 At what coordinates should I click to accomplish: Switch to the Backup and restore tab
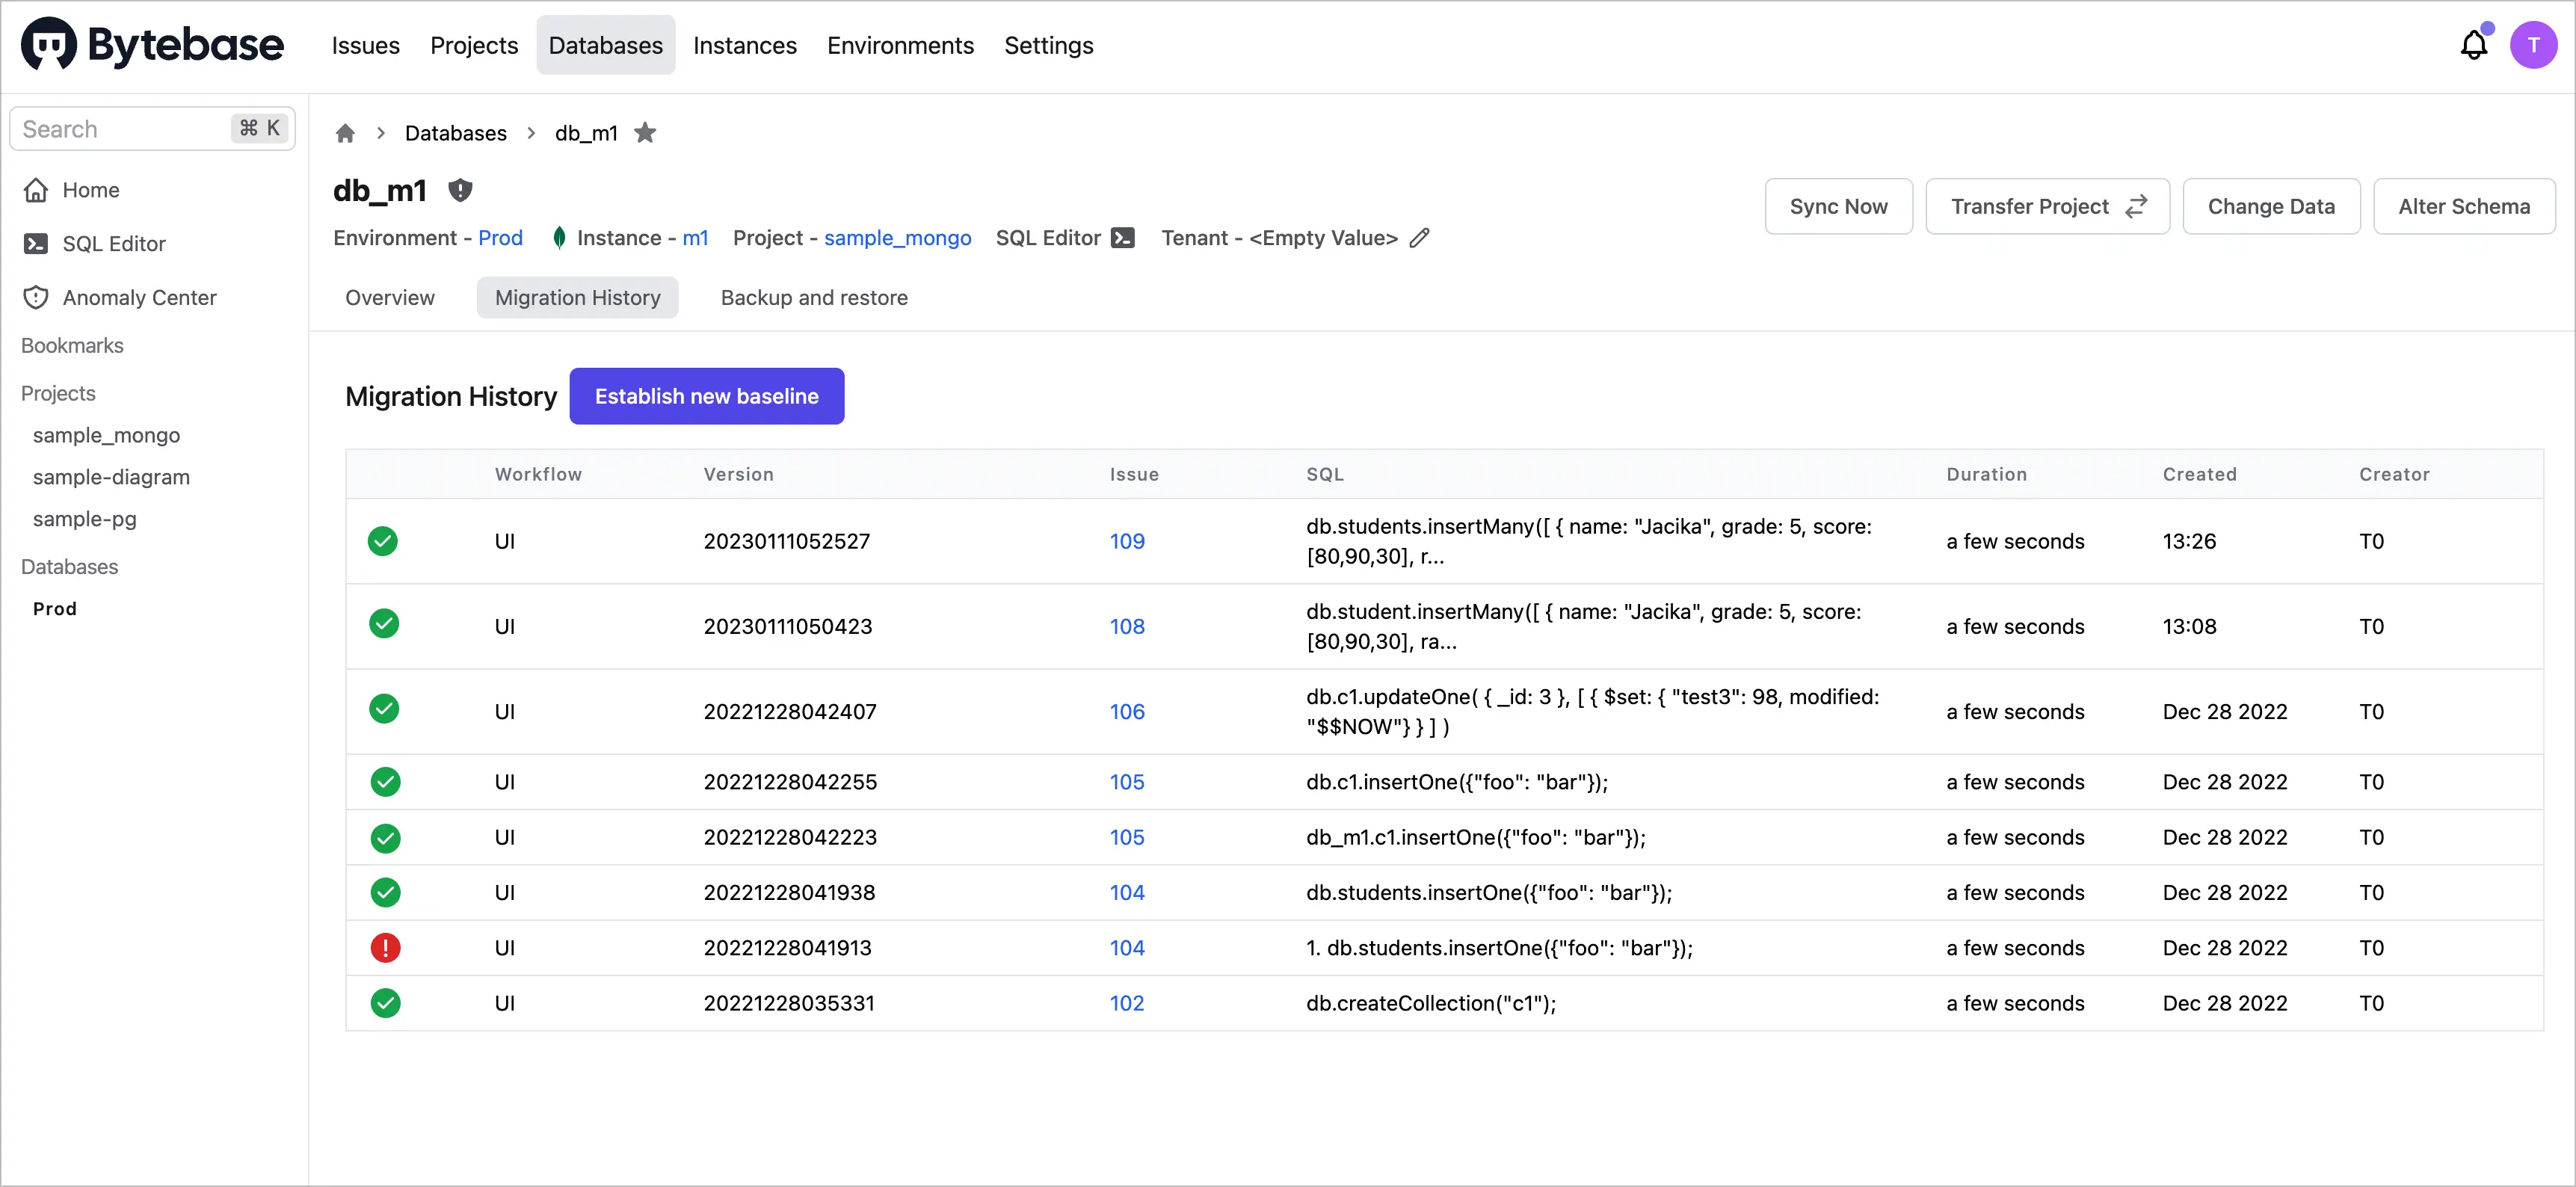[813, 297]
